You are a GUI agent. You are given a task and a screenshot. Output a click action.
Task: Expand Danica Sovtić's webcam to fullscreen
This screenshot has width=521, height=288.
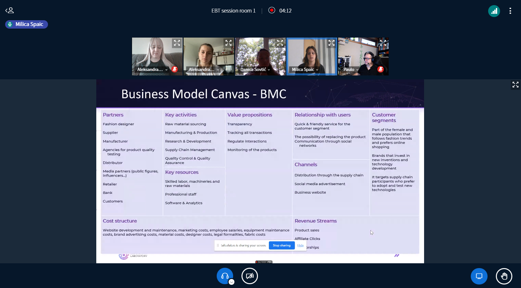pyautogui.click(x=280, y=43)
